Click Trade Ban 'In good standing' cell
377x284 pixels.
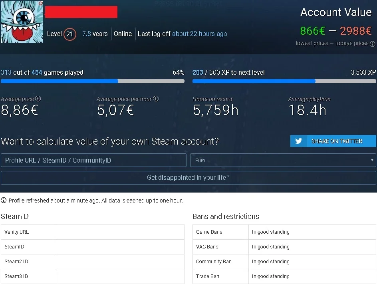tap(312, 276)
